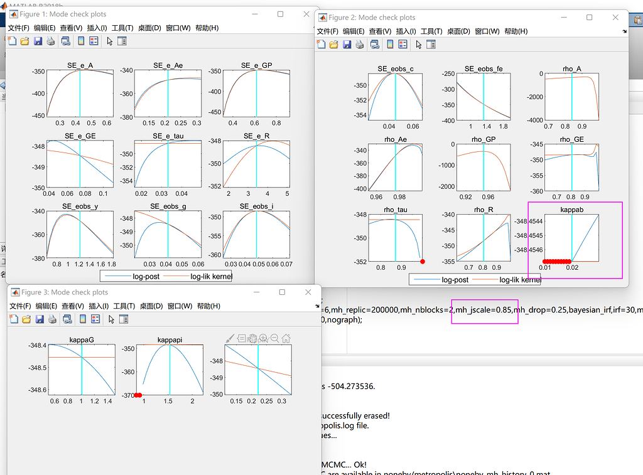
Task: Toggle the Edit Plot arrow tool in Figure 2
Action: [x=417, y=45]
